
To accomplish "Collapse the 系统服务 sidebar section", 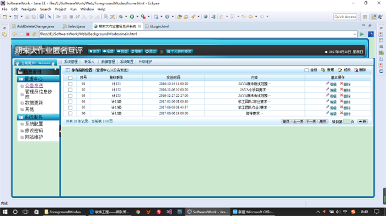I will (38, 117).
